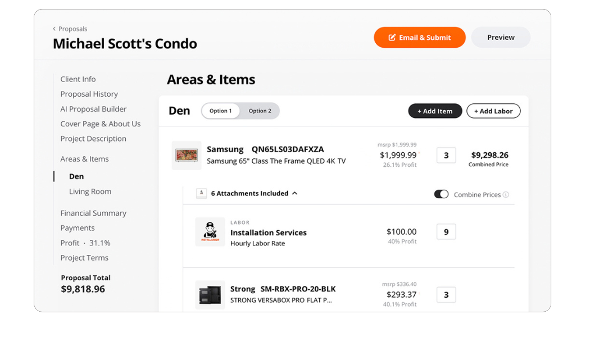Click the Preview button
590x337 pixels.
501,38
